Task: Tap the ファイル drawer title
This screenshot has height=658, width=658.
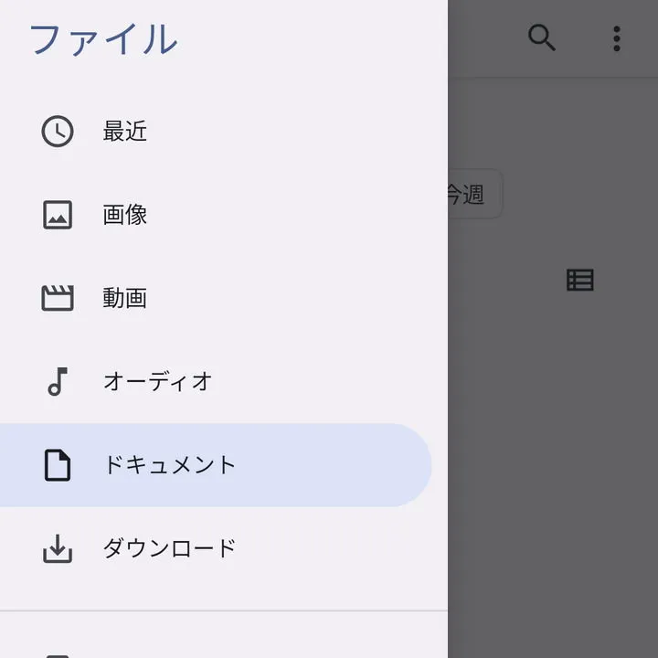Action: coord(103,40)
